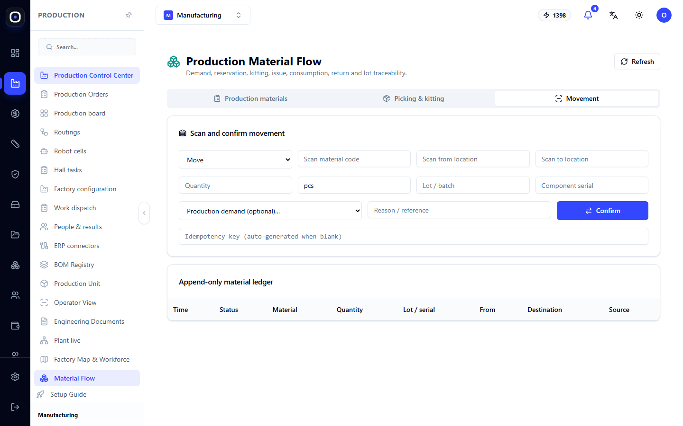Open the user avatar menu
Screen dimensions: 683x426
[x=664, y=15]
